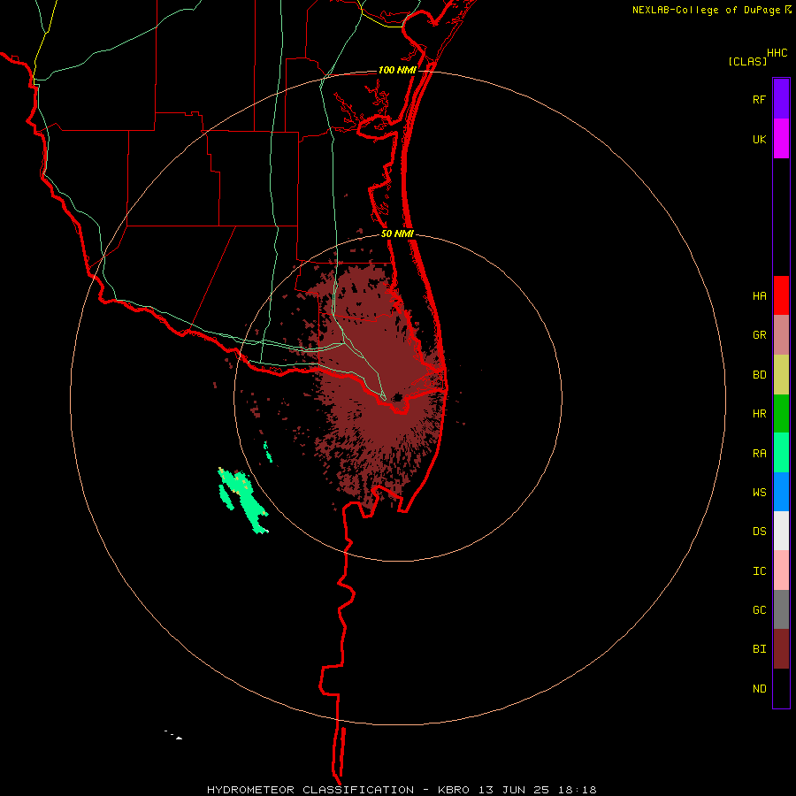Screen dimensions: 796x796
Task: Select the BD yellow legend swatch
Action: [x=781, y=375]
